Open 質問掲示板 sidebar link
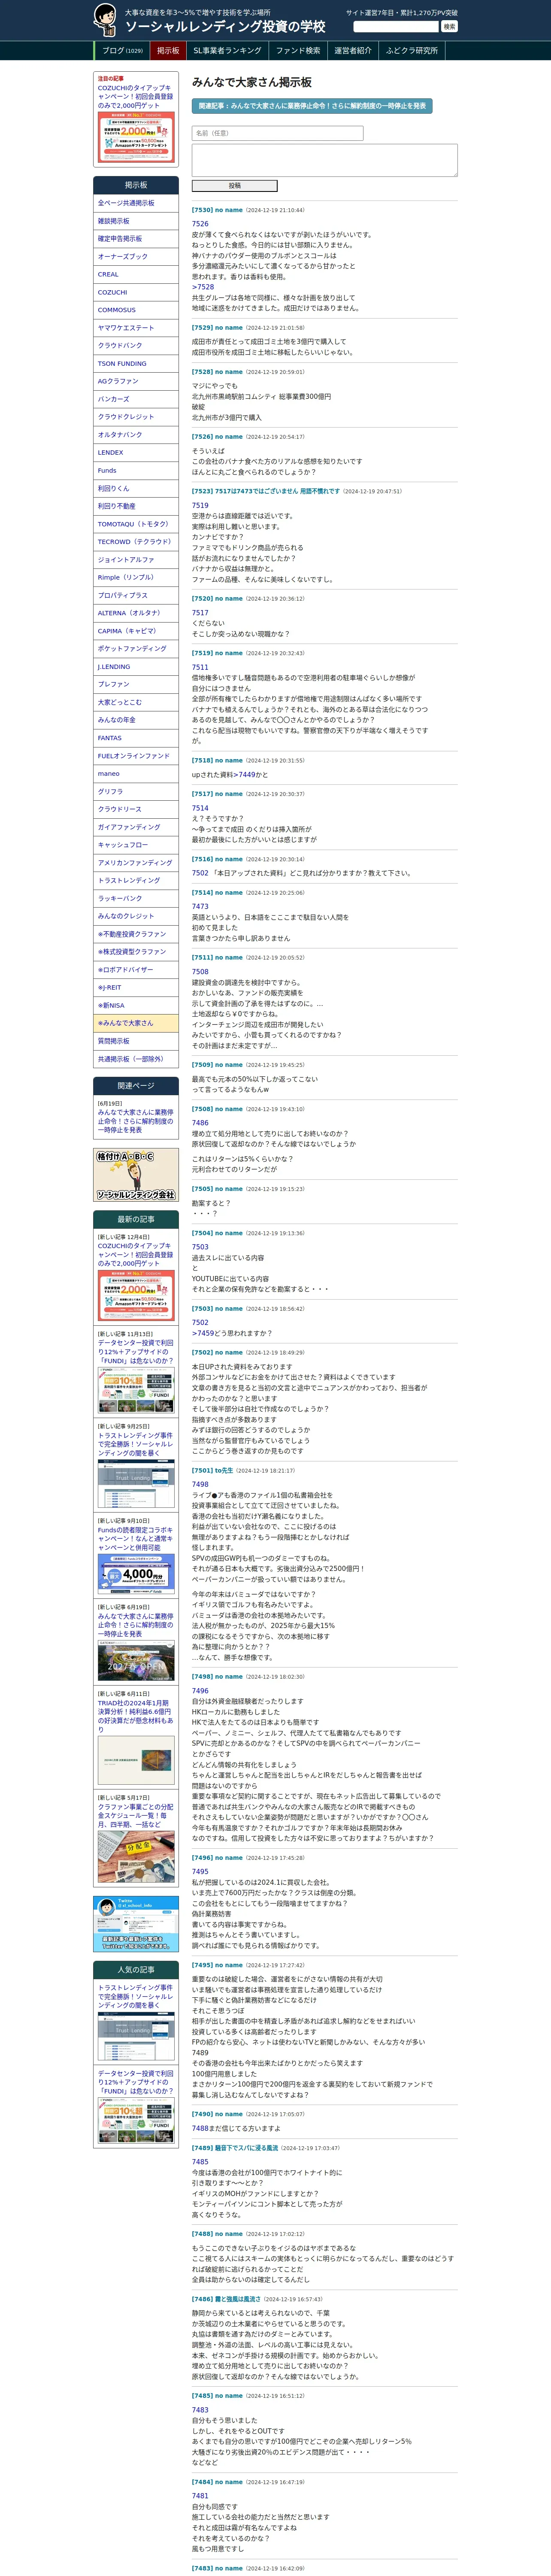Screen dimensions: 551x2576 [x=136, y=1041]
